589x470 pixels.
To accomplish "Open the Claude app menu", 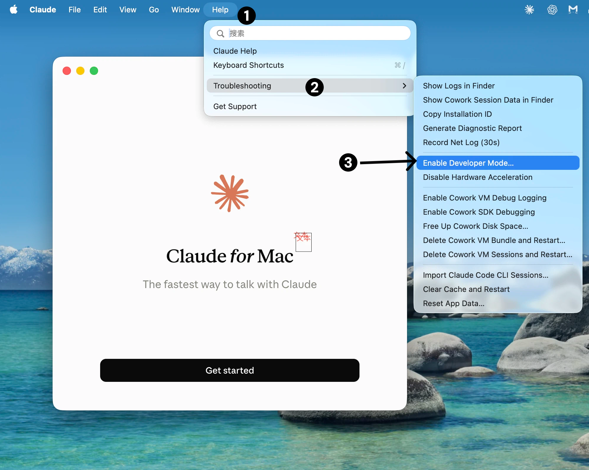I will (x=43, y=10).
